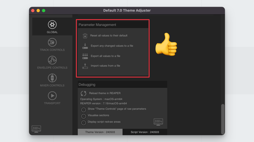Screen dimensions: 254x142
Task: Click the 200% scale icon in Debugging panel
Action: pyautogui.click(x=158, y=122)
